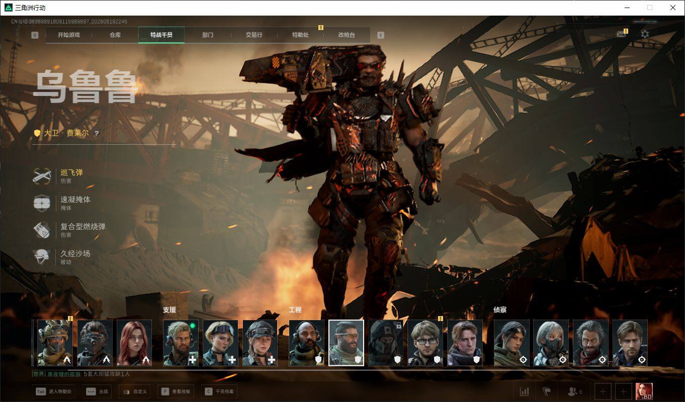
Task: Select the white-haired masked recon operator portrait
Action: click(x=551, y=343)
